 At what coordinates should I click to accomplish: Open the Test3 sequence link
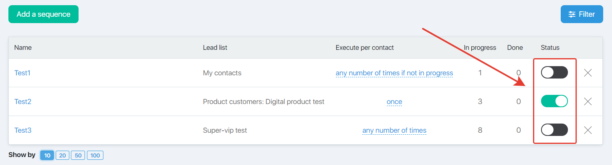(x=23, y=130)
